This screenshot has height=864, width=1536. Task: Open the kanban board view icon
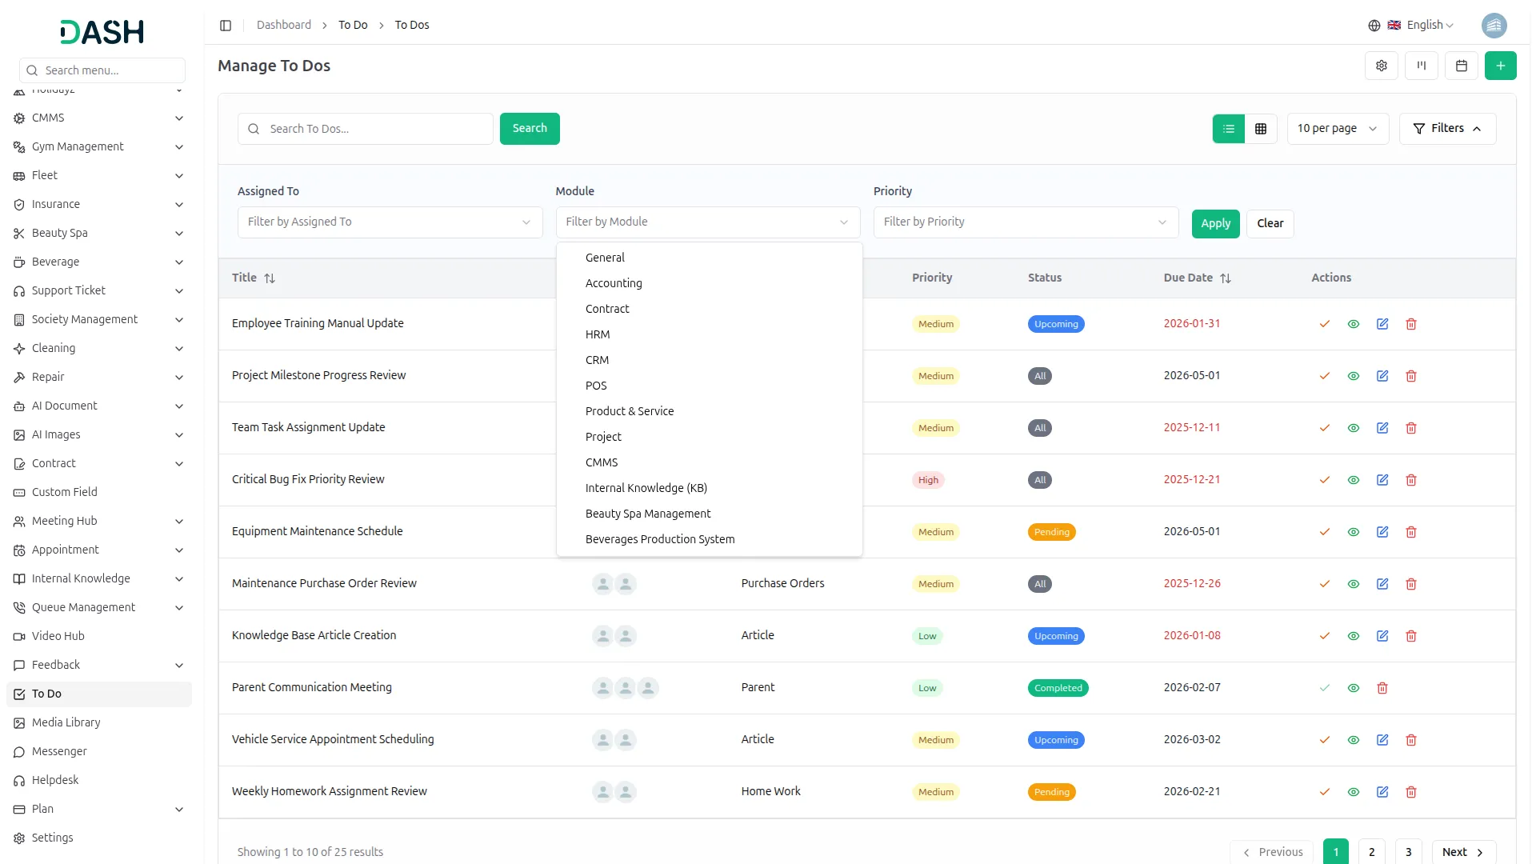(1421, 66)
